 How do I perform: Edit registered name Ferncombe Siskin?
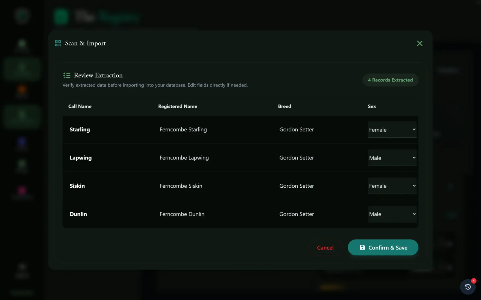coord(181,186)
